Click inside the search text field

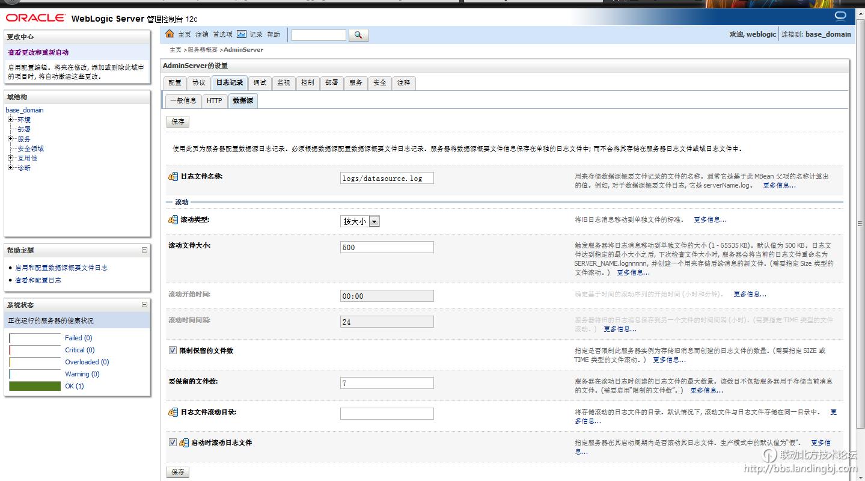pos(319,35)
